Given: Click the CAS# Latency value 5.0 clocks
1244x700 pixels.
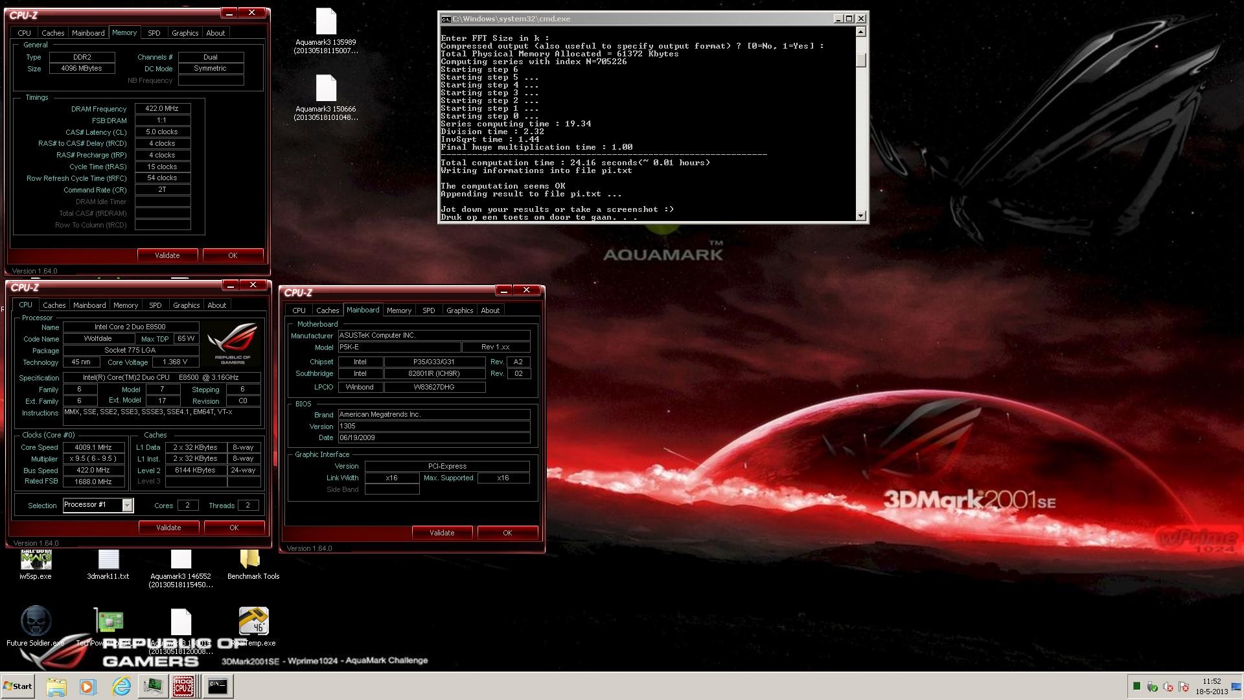Looking at the screenshot, I should tap(163, 132).
